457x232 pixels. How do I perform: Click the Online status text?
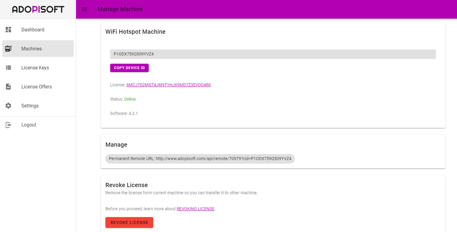130,99
